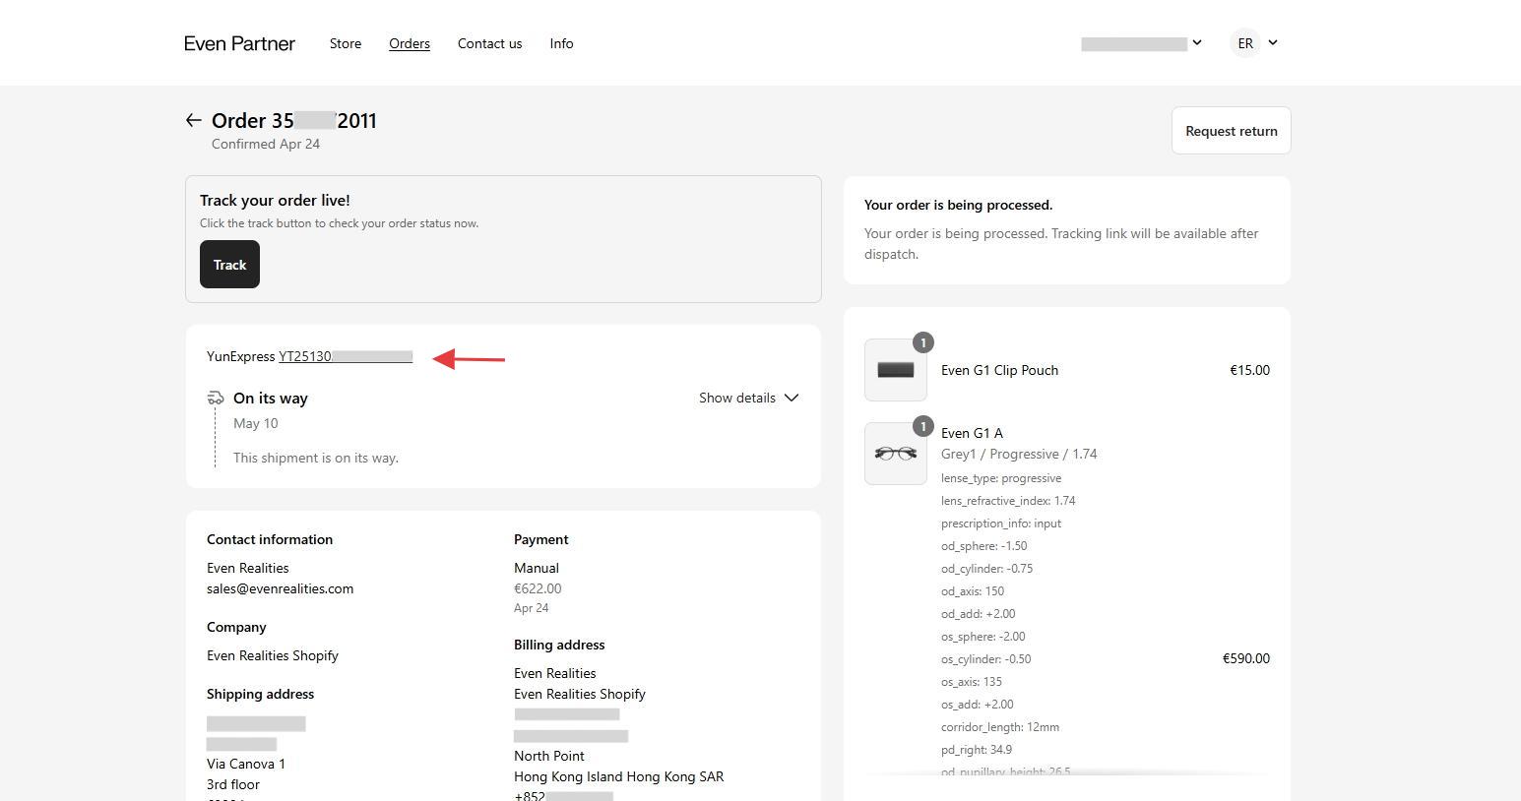
Task: Click the os_sphere: -2.00 value
Action: [x=982, y=637]
